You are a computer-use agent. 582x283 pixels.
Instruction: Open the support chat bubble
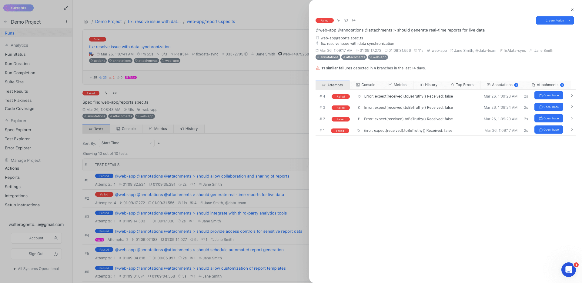tap(568, 269)
